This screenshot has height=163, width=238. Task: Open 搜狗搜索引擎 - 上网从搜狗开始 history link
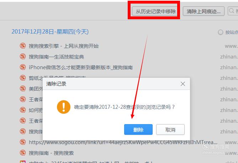click(64, 46)
